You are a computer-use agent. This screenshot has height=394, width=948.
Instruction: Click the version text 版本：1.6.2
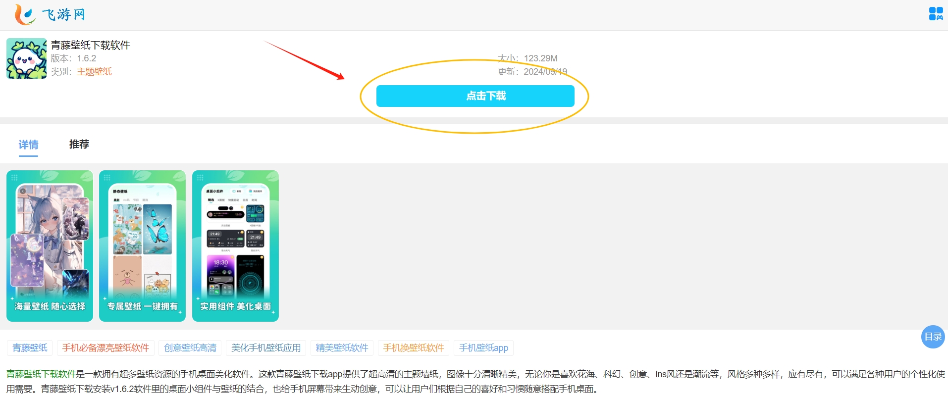coord(73,58)
